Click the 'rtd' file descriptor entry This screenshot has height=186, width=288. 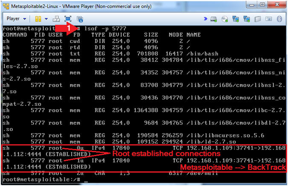pos(75,47)
